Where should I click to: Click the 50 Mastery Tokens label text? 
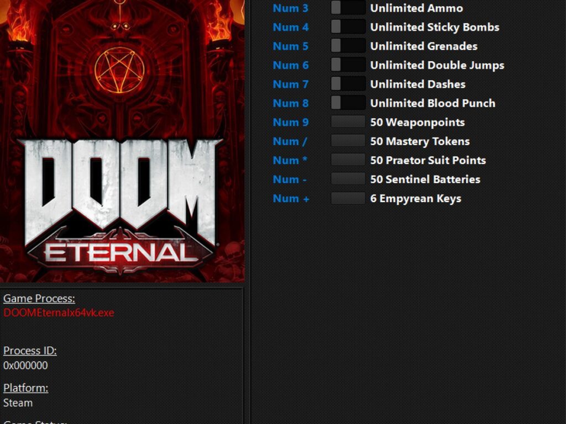(x=420, y=141)
